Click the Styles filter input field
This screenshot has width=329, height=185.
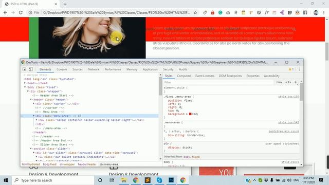coord(218,82)
